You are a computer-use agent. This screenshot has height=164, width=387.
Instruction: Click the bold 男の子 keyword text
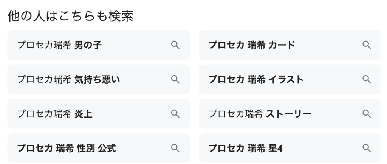[88, 45]
